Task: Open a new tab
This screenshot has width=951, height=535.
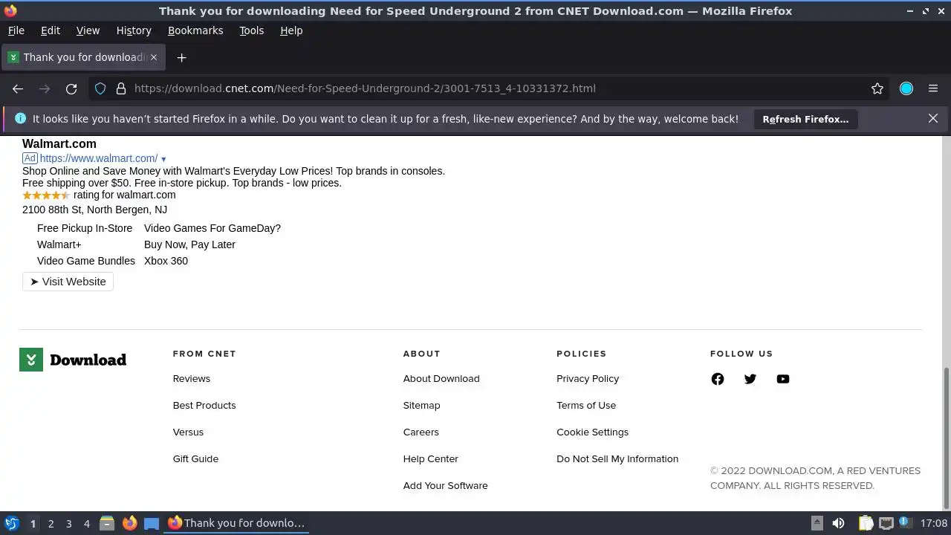Action: click(x=181, y=57)
